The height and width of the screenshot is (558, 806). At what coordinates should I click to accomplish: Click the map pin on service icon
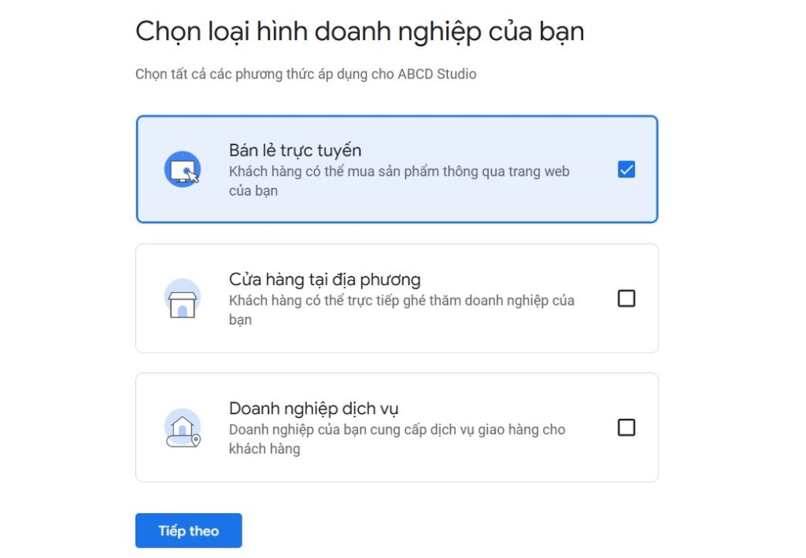click(x=196, y=439)
